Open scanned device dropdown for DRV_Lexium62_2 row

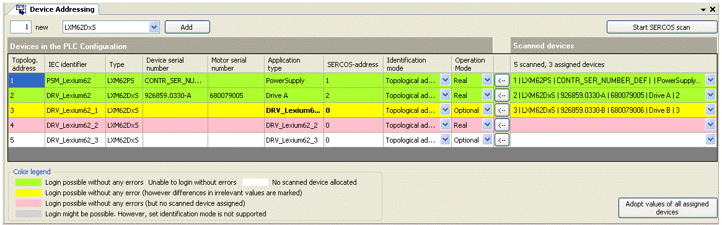(710, 125)
